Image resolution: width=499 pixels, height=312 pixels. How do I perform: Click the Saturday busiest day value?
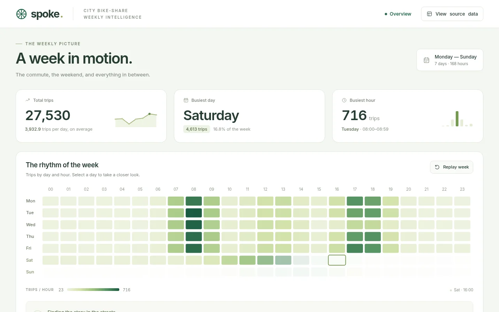coord(211,115)
